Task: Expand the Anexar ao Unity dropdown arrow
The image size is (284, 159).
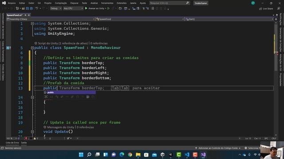Action: (x=106, y=8)
